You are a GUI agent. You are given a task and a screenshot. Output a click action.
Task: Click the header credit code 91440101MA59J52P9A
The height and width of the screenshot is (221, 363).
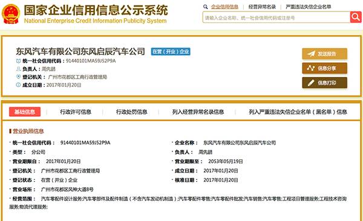tap(91, 61)
